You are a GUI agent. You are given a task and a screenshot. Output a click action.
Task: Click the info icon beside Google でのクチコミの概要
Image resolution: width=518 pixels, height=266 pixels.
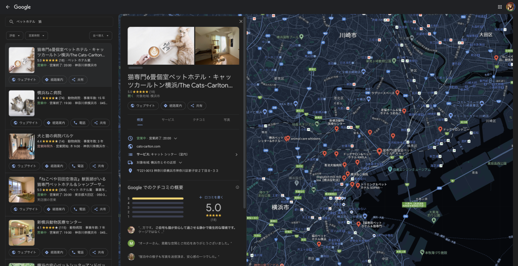(x=237, y=187)
